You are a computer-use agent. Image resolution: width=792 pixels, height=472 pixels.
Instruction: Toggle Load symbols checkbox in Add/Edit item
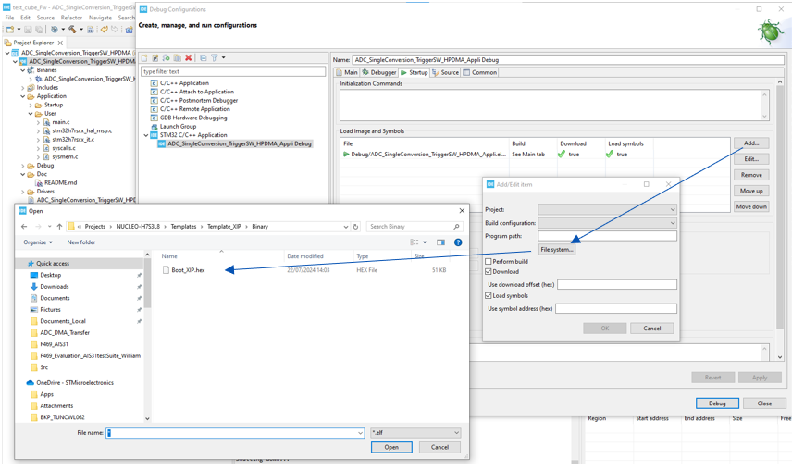pos(489,295)
